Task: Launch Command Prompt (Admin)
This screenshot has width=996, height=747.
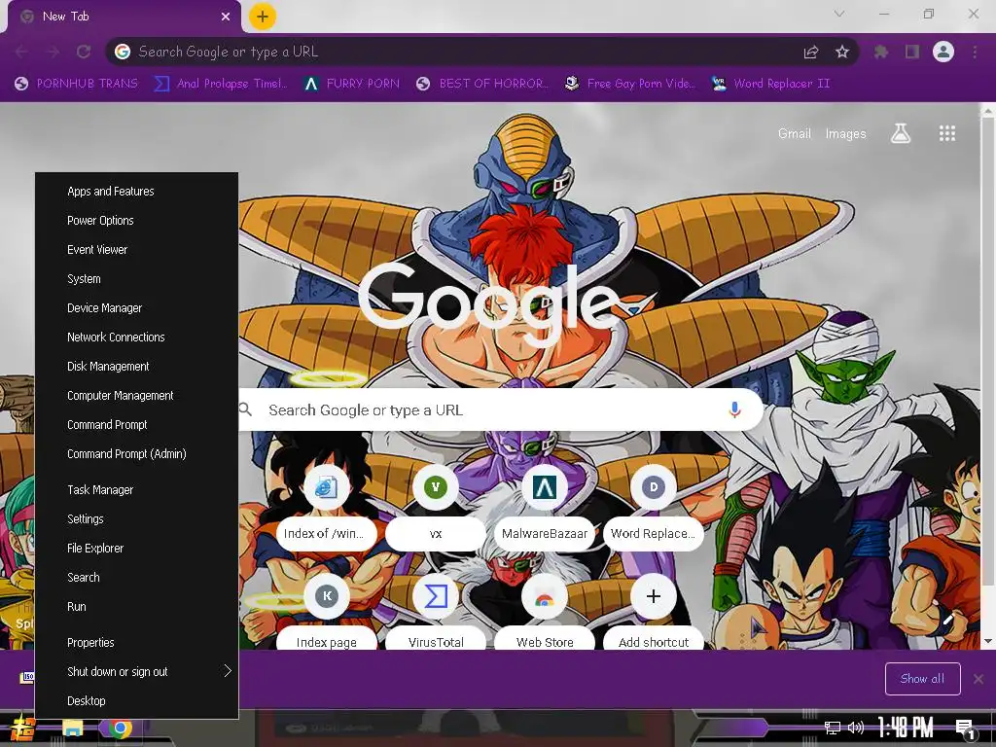Action: click(x=136, y=454)
